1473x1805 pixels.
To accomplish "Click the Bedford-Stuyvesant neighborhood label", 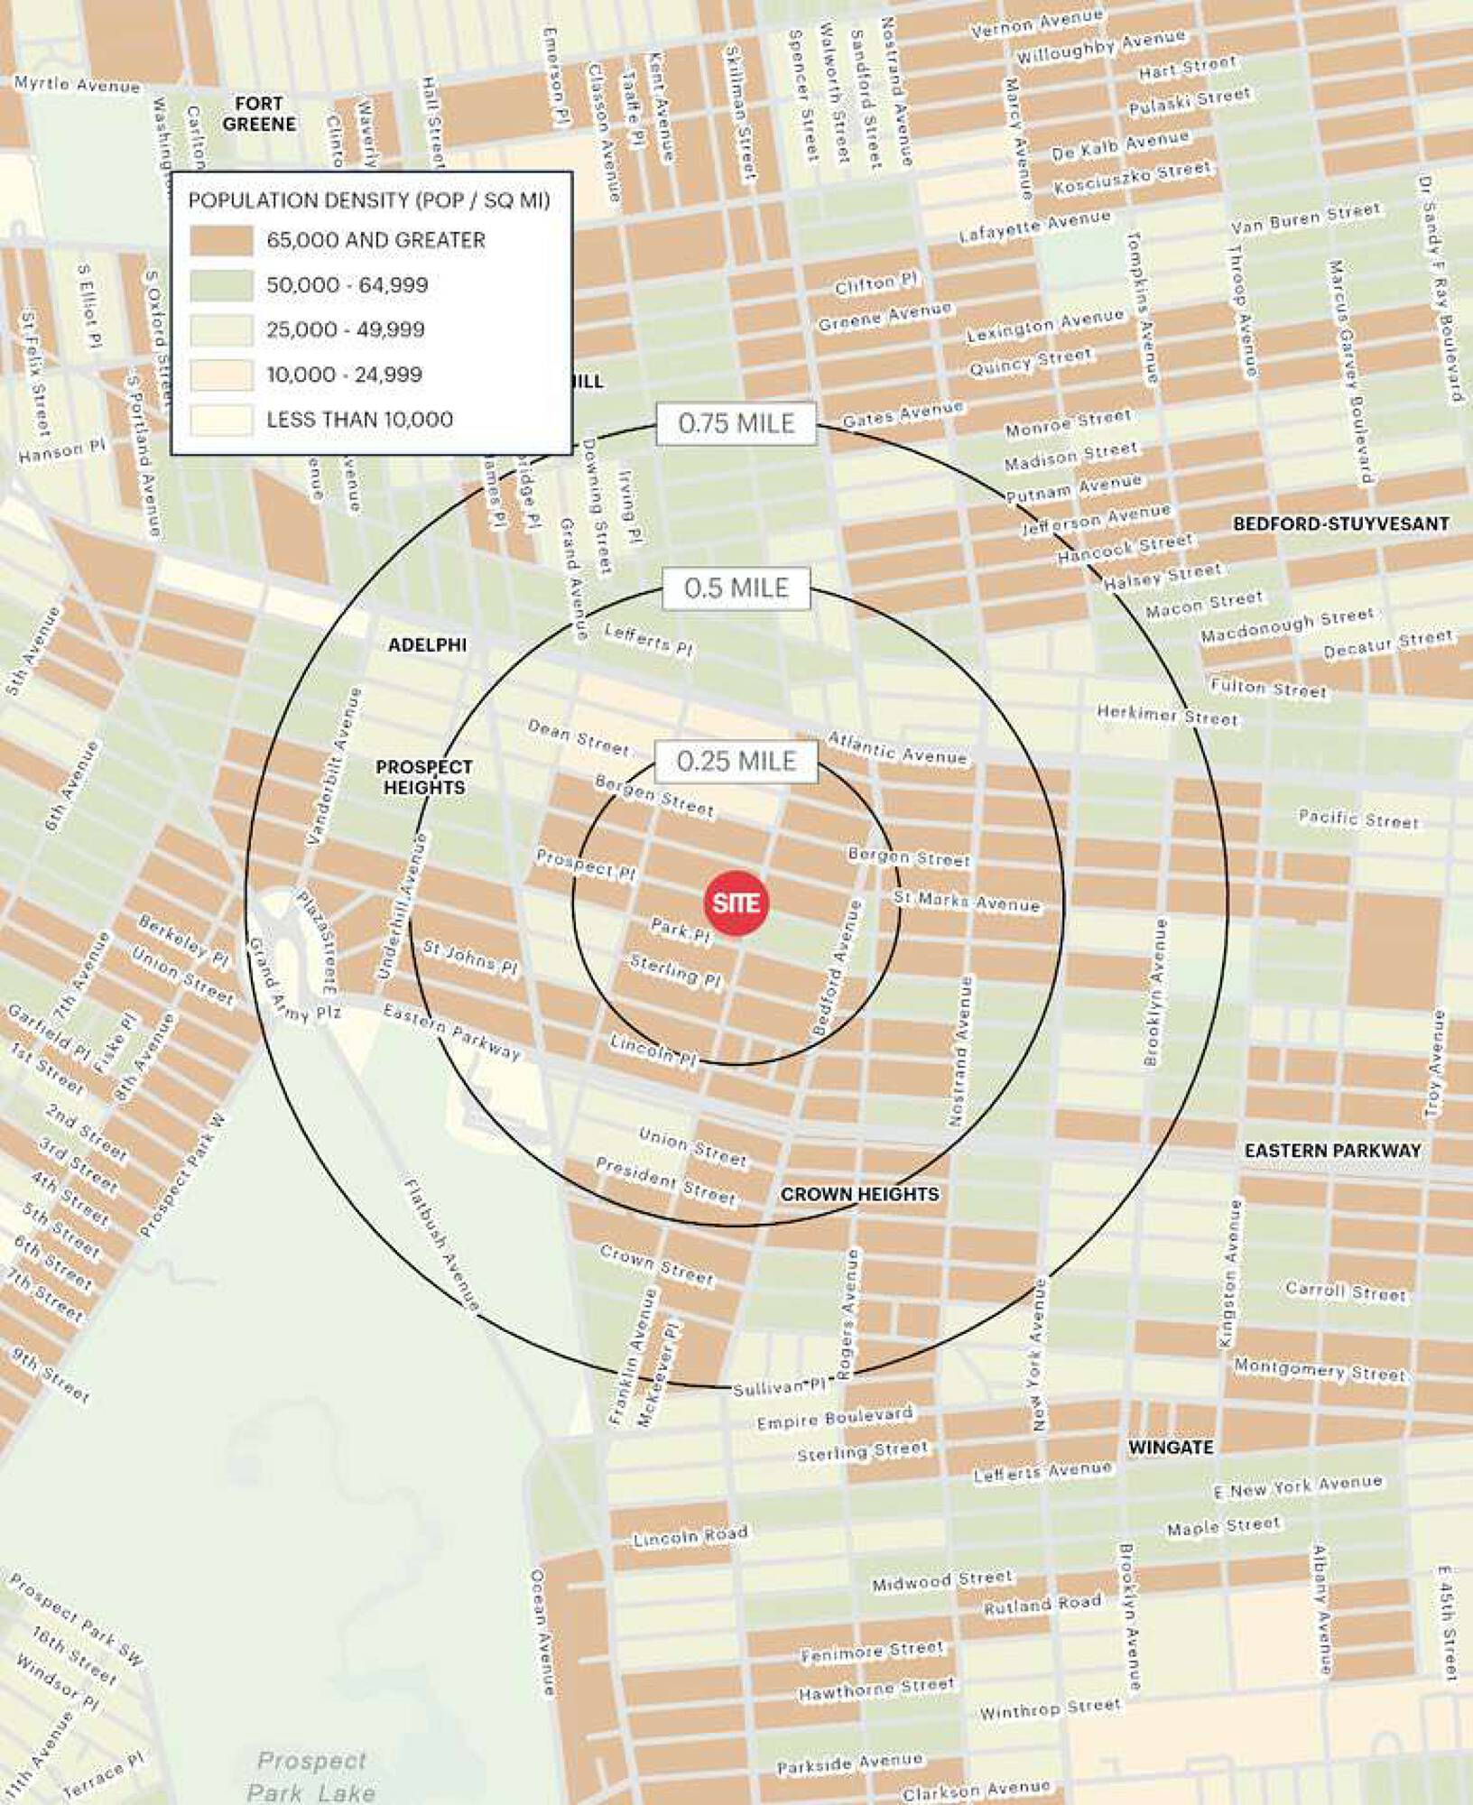I will tap(1340, 523).
